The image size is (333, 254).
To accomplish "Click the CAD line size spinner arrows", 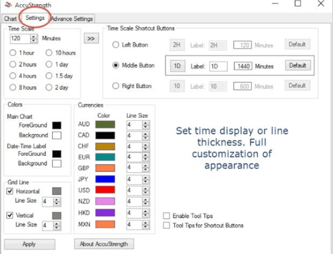I will [145, 136].
